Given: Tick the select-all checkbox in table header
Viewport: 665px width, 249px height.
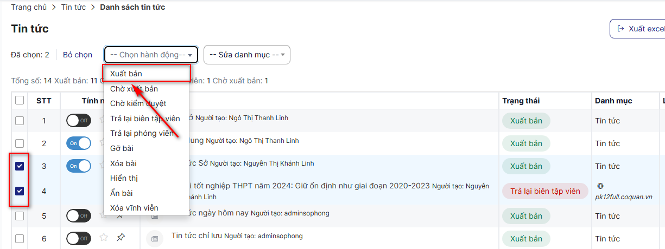Looking at the screenshot, I should (x=20, y=100).
